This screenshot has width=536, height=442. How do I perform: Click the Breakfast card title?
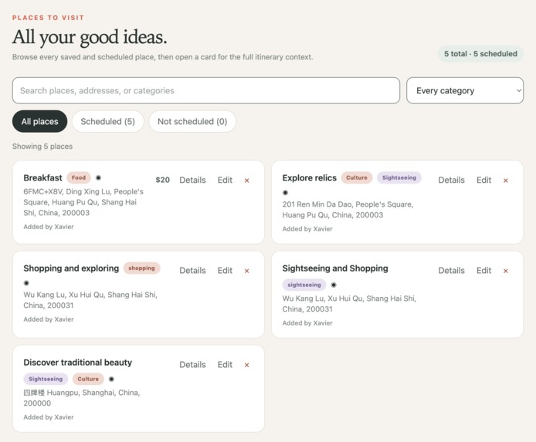coord(42,178)
